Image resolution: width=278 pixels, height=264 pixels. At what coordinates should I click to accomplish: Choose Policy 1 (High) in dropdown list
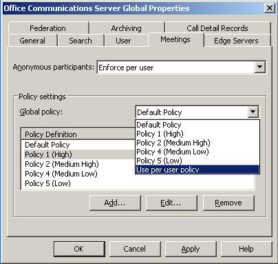click(x=197, y=134)
